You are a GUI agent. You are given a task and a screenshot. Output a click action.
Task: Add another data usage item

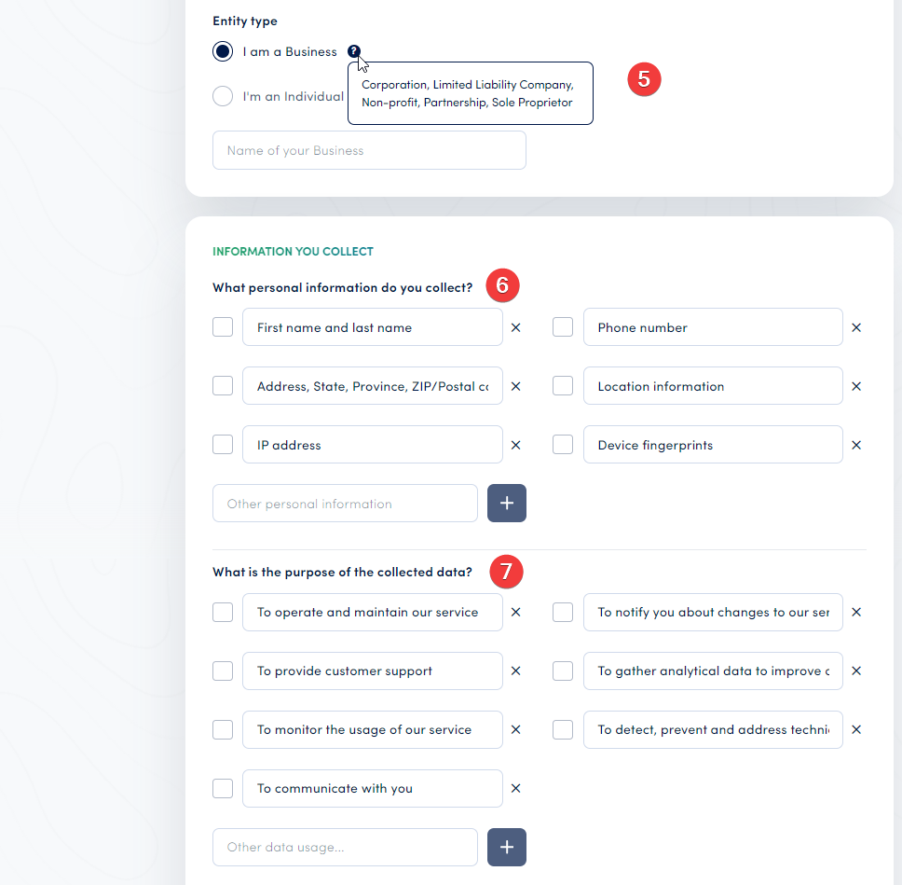[506, 847]
